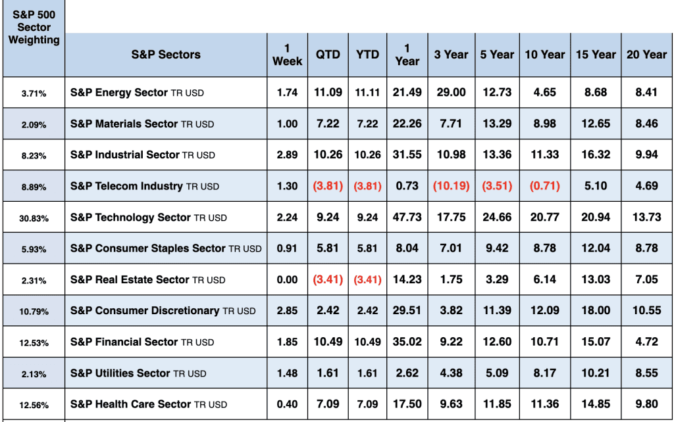Select the "1 Week" column header
The image size is (674, 422).
287,55
